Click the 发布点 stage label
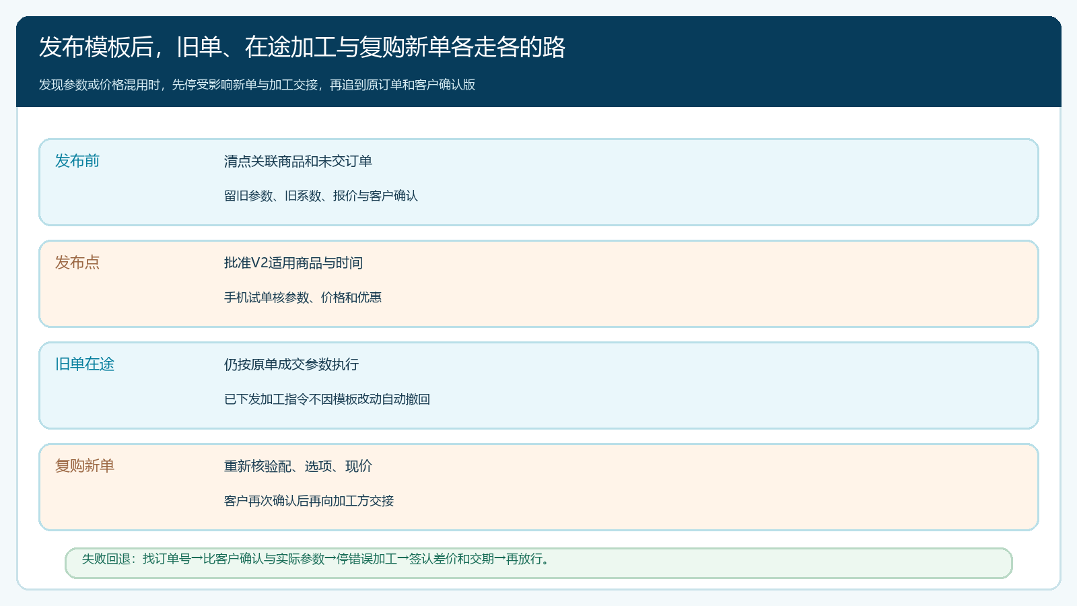 click(x=77, y=263)
